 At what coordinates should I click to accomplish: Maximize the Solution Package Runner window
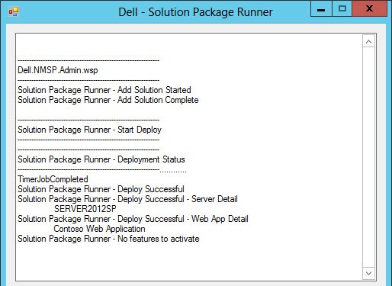pos(342,8)
